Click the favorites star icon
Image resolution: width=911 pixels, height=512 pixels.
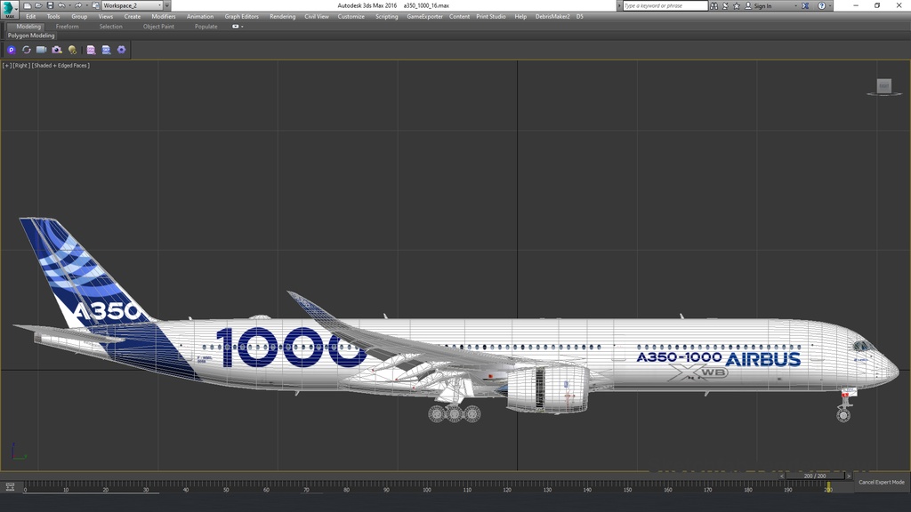[736, 5]
